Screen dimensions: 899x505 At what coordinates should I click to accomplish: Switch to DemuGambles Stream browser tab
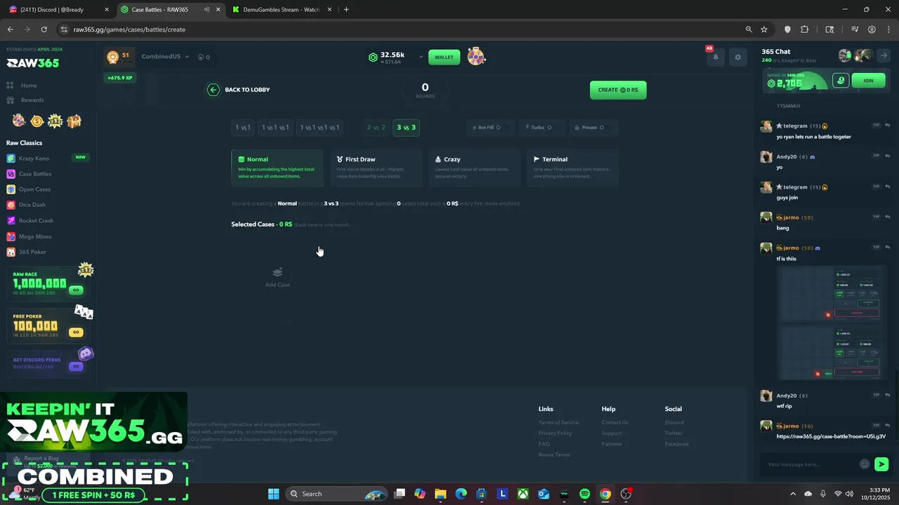282,10
